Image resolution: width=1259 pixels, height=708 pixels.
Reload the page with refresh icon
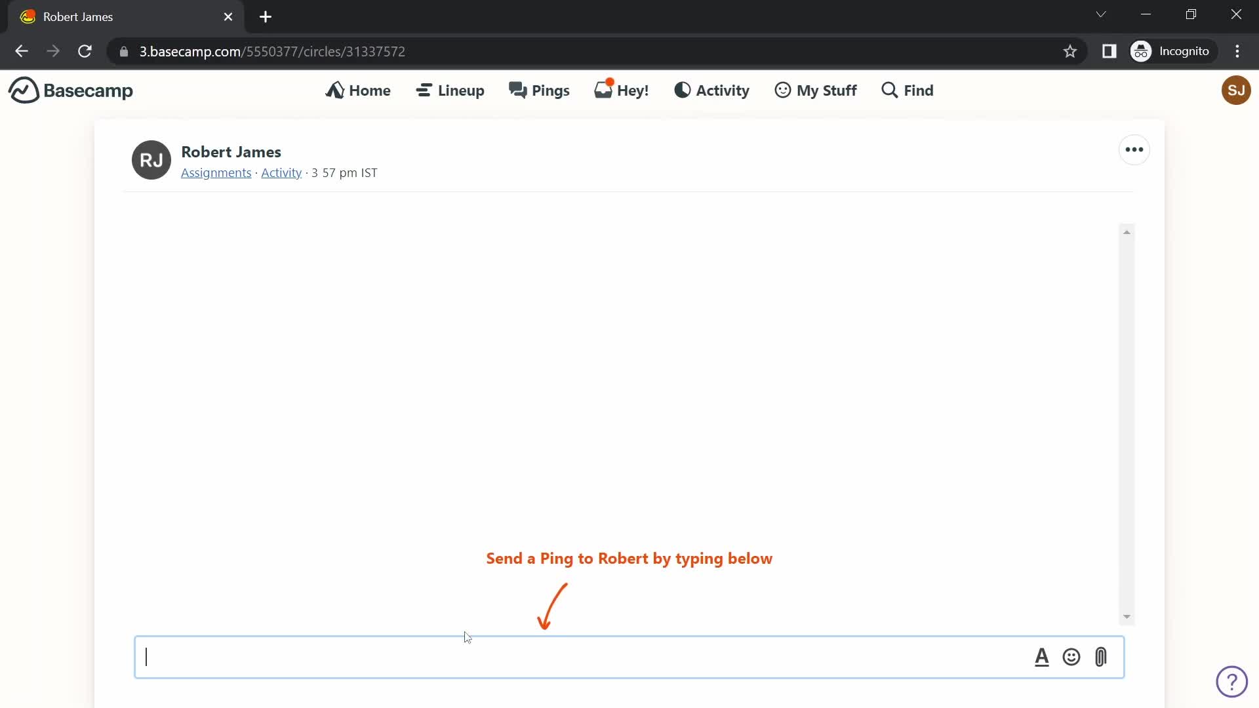point(85,51)
